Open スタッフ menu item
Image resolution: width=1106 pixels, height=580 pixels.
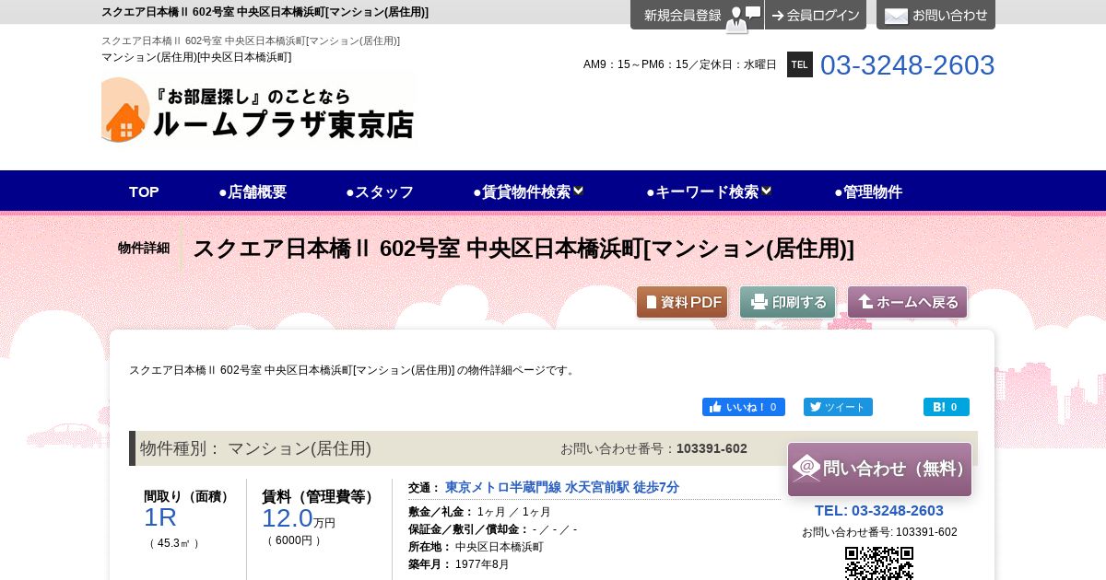tap(380, 191)
